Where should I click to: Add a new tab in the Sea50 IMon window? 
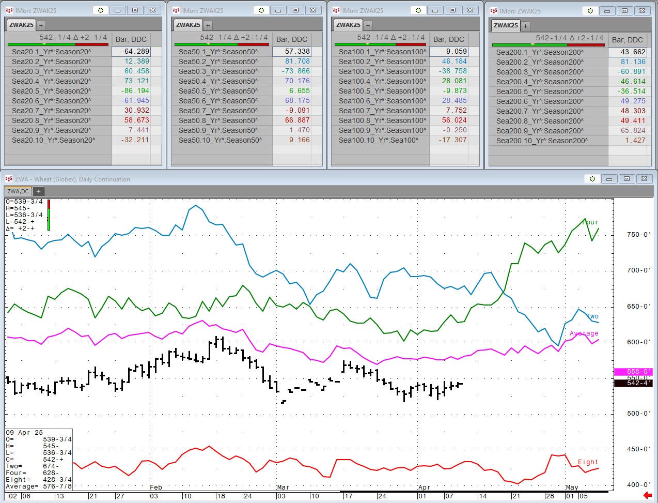tap(208, 25)
